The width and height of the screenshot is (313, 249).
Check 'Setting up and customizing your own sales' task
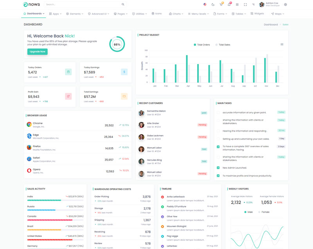point(218,139)
